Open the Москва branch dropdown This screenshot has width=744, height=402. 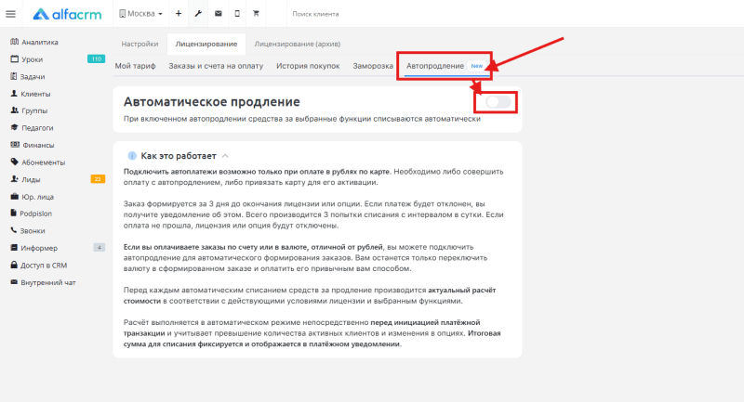click(141, 15)
